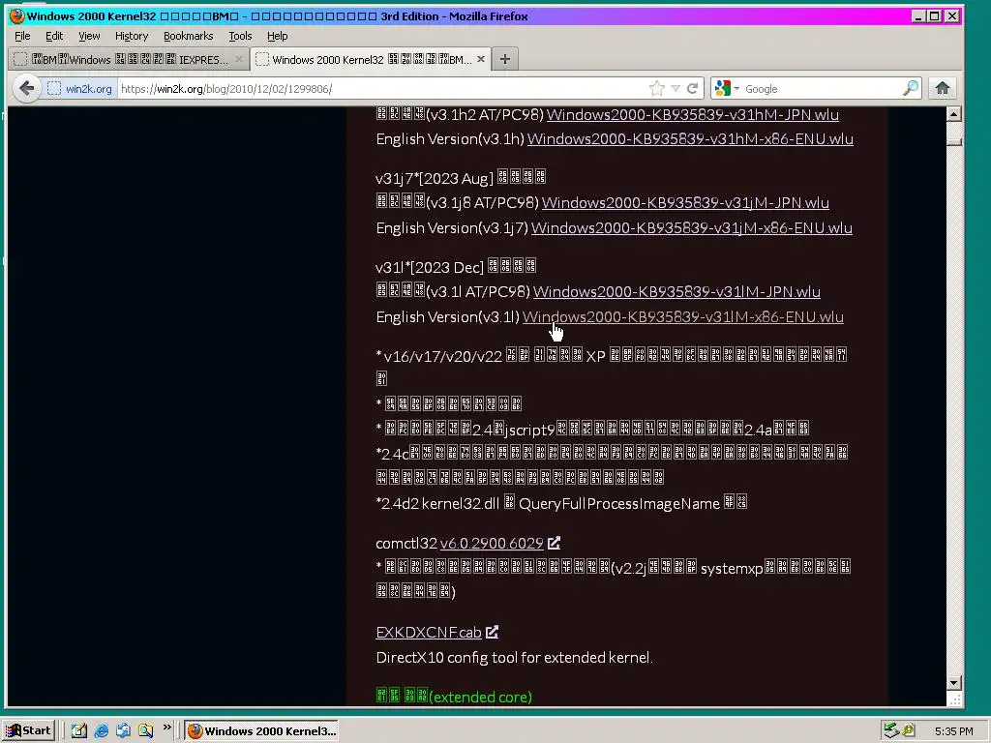Download Windows2000-KB935839-v31lM-x86-ENU.wlu
Viewport: 991px width, 743px height.
point(683,316)
